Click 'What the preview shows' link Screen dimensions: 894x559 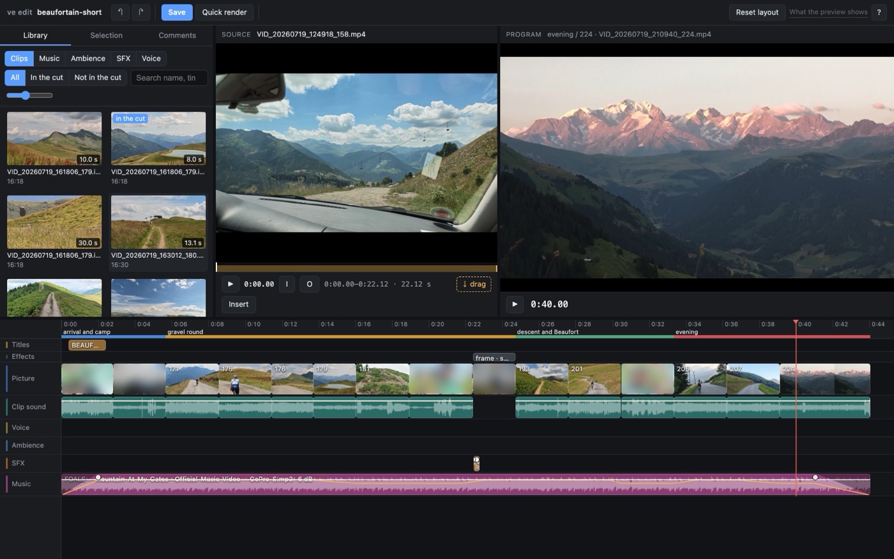828,12
